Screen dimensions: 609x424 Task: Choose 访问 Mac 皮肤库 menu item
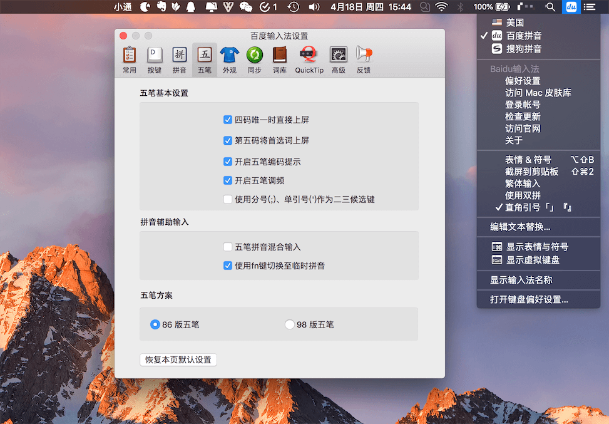pos(538,93)
